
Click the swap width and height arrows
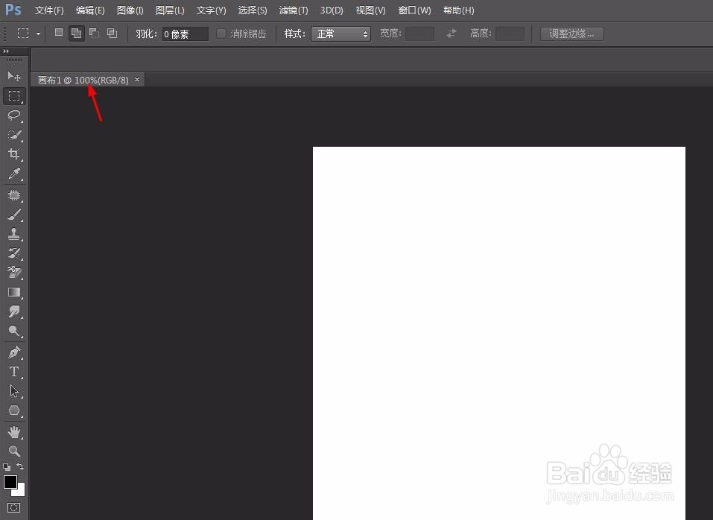451,34
